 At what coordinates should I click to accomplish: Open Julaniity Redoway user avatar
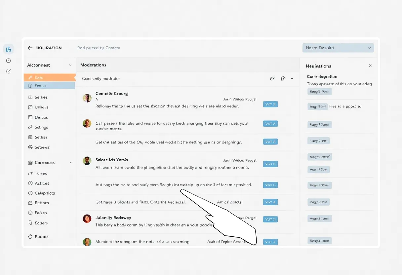click(87, 218)
